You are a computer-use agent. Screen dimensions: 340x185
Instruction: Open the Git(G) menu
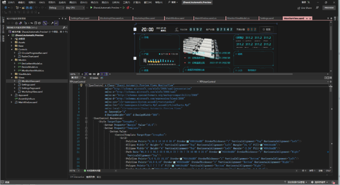coord(42,2)
